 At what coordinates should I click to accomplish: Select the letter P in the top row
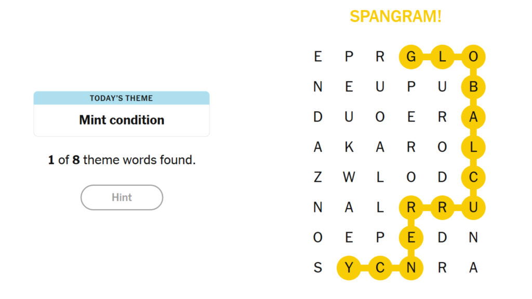coord(349,57)
